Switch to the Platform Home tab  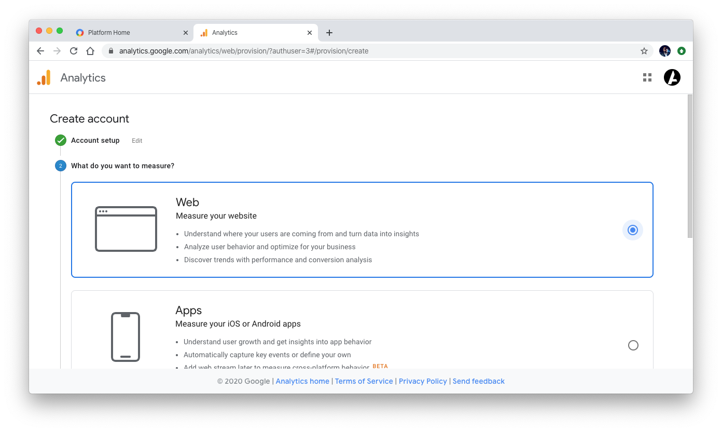click(132, 33)
